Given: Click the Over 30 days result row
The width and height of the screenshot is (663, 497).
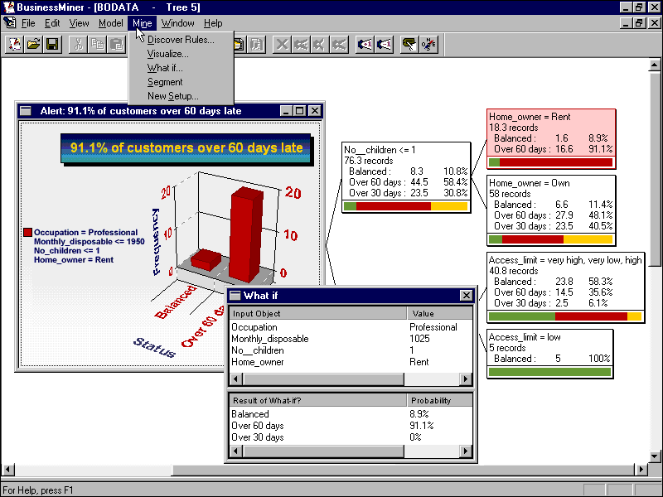Looking at the screenshot, I should (351, 437).
